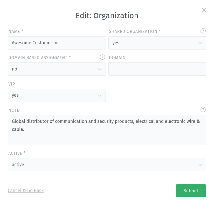214x204 pixels.
Task: Focus the Name field with Awesome Customer Inc.
Action: [x=57, y=43]
